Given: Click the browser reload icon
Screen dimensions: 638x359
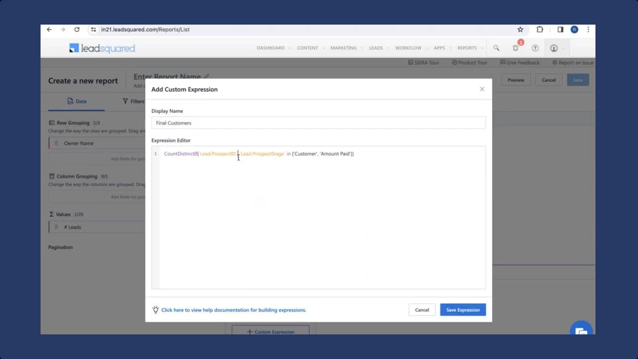Looking at the screenshot, I should tap(77, 29).
